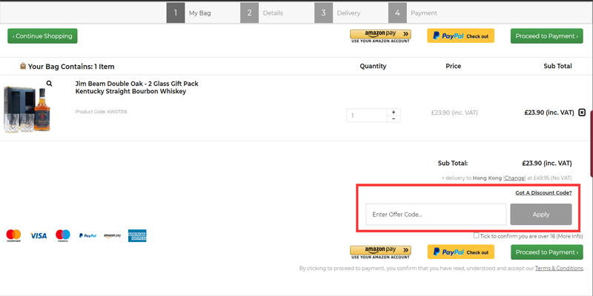Click the top Proceed to Payment button

(x=547, y=36)
